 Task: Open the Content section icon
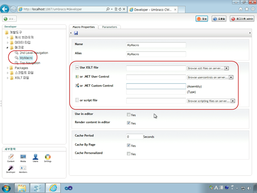(x=11, y=158)
